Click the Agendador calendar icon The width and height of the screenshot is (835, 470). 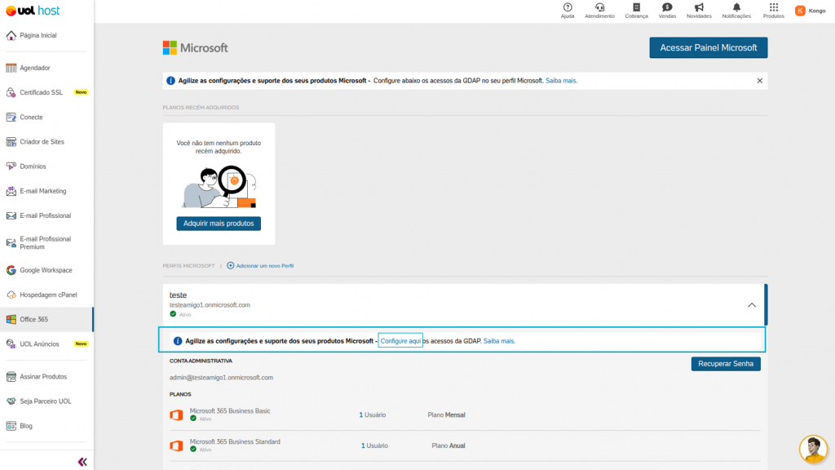pos(11,69)
